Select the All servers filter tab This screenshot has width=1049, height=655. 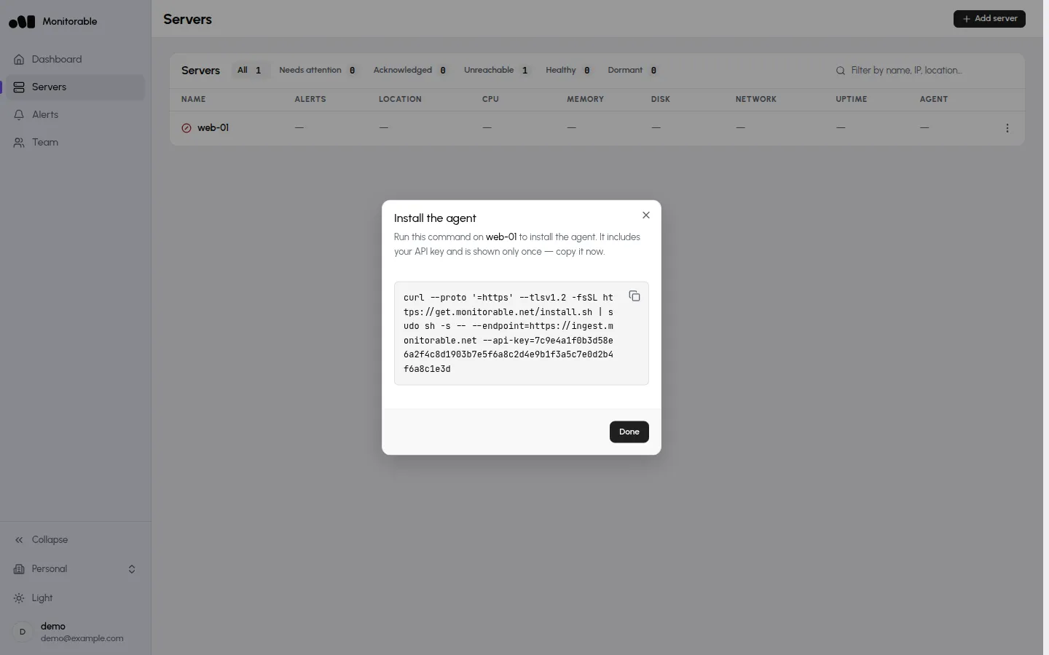tap(250, 71)
